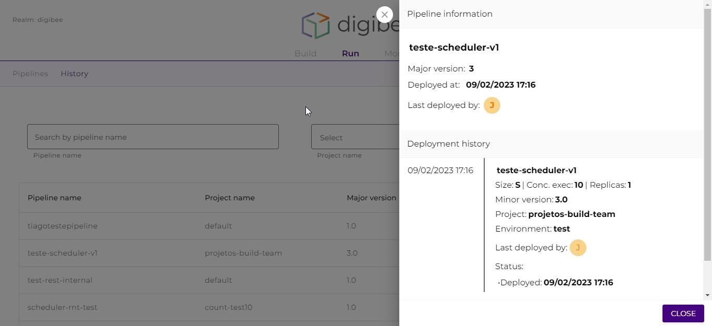Click the J avatar in Deployment history
The height and width of the screenshot is (326, 712).
point(578,248)
